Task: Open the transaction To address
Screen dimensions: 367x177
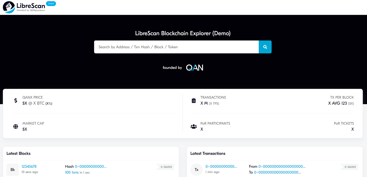Action: coord(277,173)
